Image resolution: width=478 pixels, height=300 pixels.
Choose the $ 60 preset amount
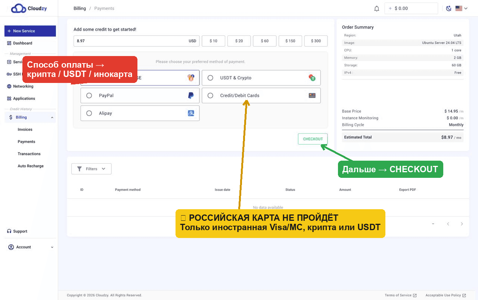pyautogui.click(x=265, y=41)
